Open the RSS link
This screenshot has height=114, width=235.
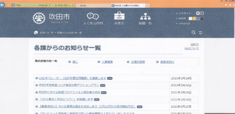click(196, 45)
